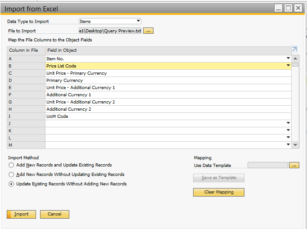The width and height of the screenshot is (307, 229).
Task: Open field dropdown for Price List Code row
Action: point(288,66)
